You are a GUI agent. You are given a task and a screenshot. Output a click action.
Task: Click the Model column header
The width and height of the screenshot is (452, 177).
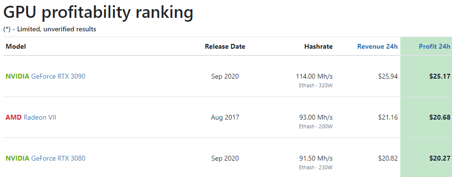16,47
